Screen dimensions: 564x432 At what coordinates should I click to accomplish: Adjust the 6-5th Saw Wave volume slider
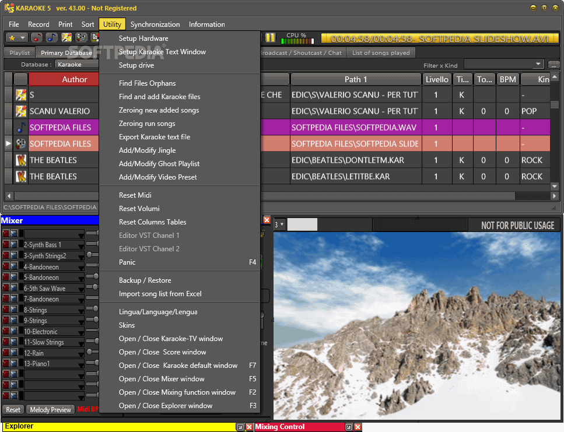click(x=95, y=287)
